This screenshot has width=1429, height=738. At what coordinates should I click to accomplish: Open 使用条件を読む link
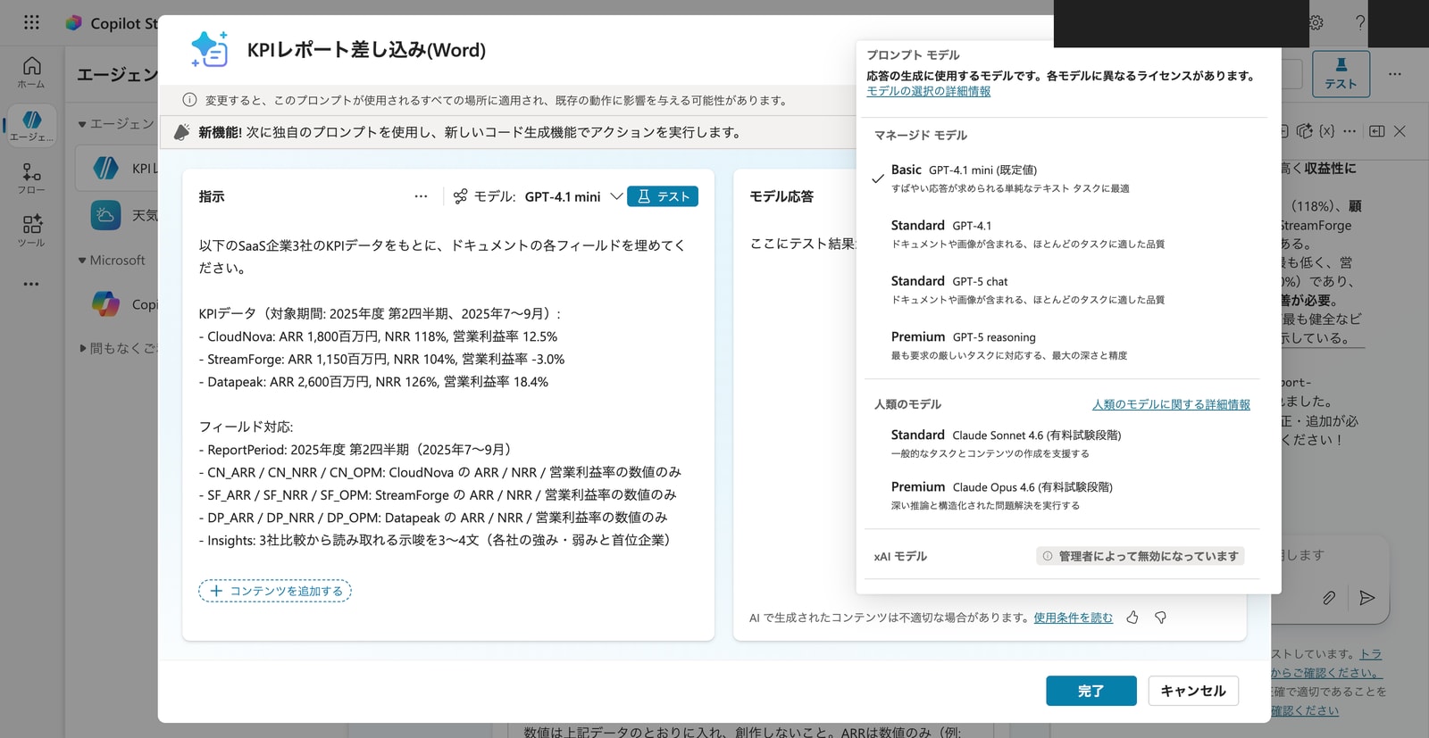pyautogui.click(x=1073, y=618)
